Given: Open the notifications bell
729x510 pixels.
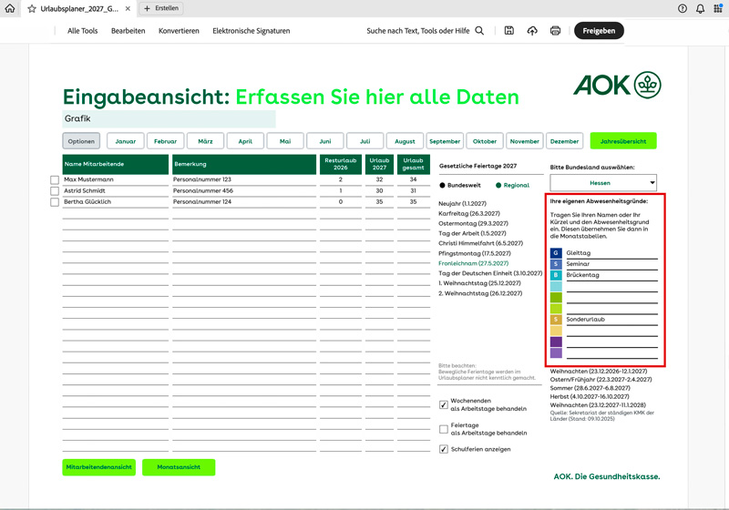Looking at the screenshot, I should point(700,8).
